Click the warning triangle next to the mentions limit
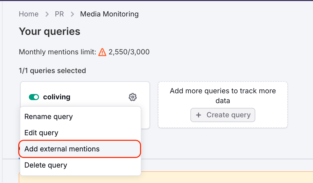 [x=102, y=52]
